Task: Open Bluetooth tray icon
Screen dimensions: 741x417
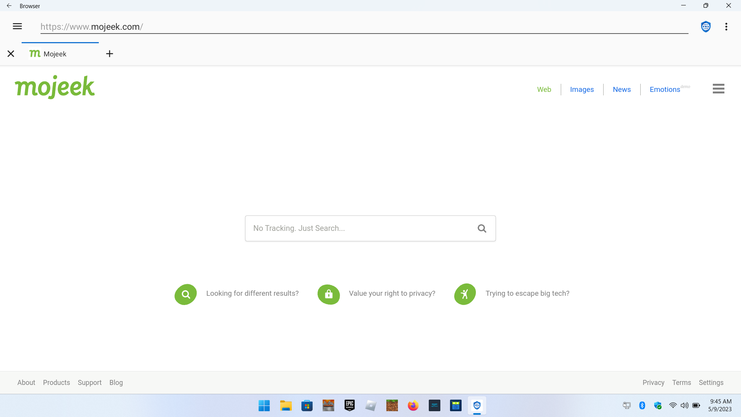Action: (x=642, y=405)
